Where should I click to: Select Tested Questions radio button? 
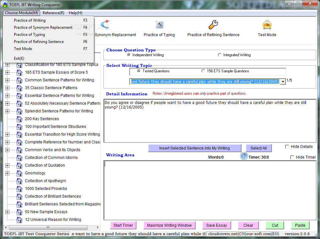tap(139, 71)
